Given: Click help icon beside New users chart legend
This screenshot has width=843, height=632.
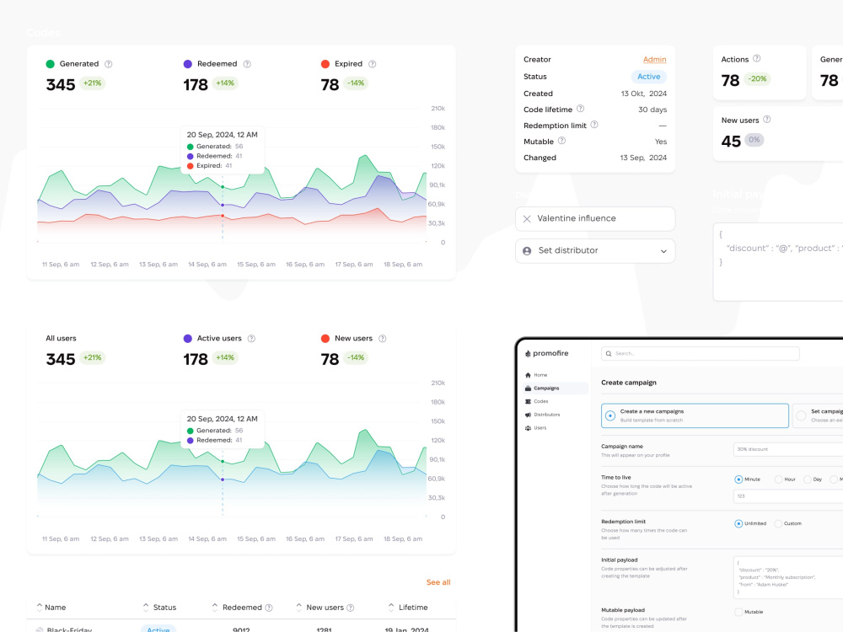Looking at the screenshot, I should click(382, 339).
